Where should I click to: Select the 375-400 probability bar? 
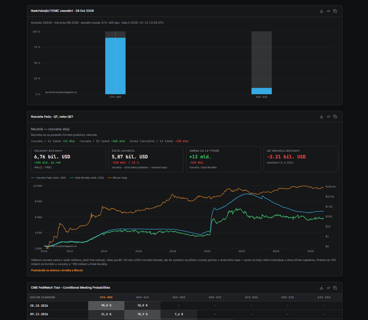pos(115,66)
